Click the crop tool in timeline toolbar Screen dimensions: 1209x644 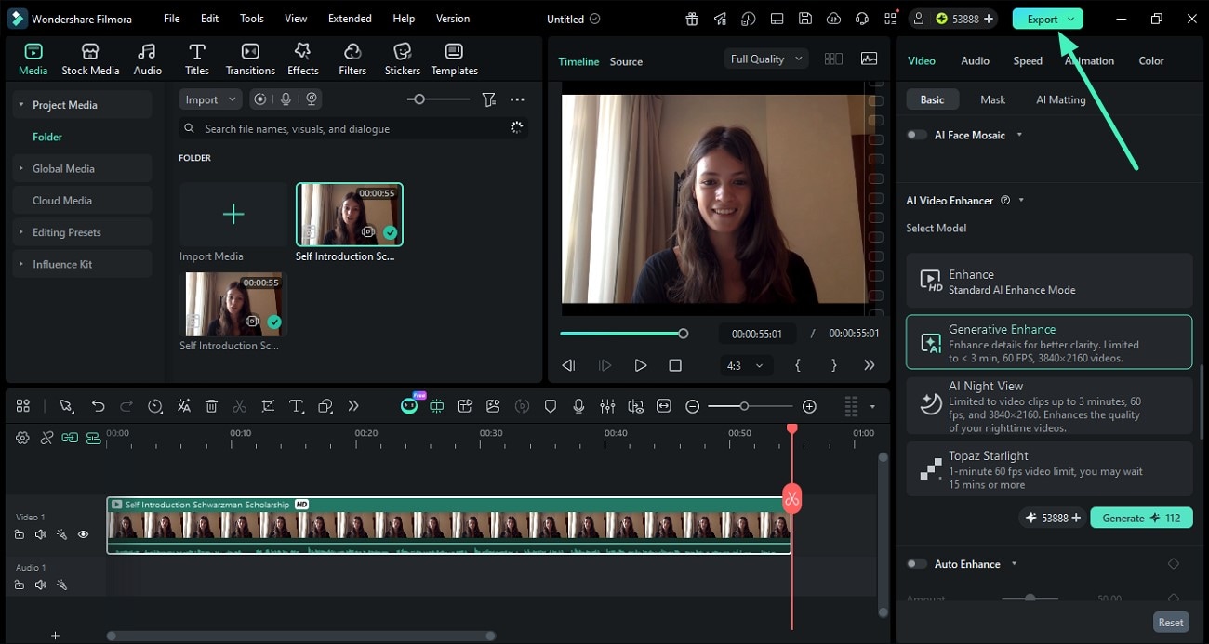pyautogui.click(x=268, y=406)
